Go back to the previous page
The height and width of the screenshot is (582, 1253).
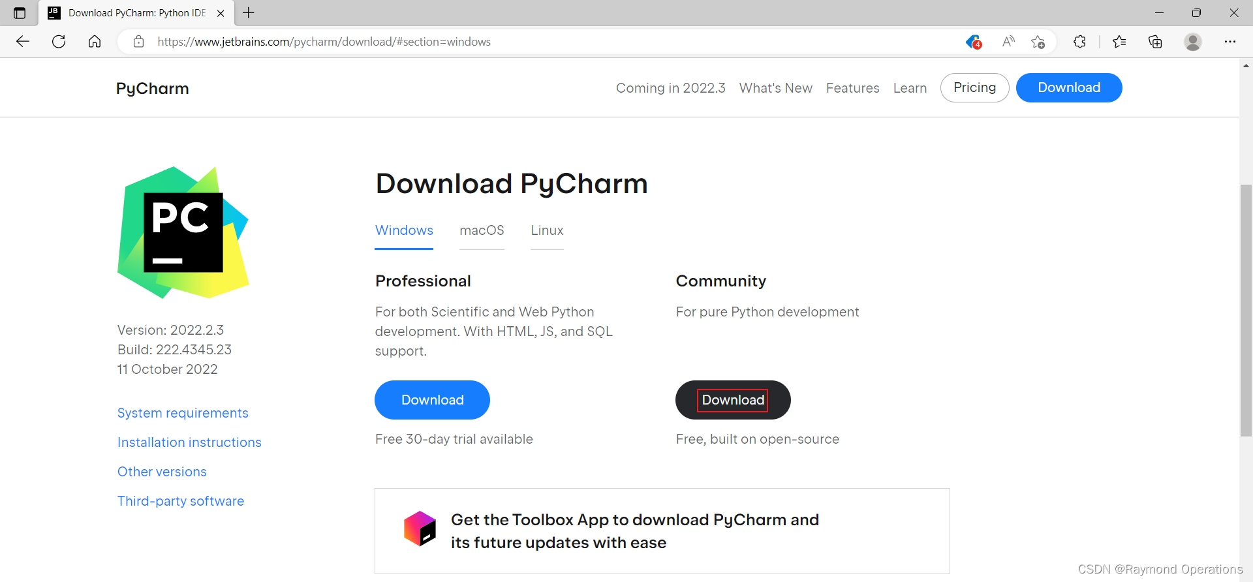tap(23, 42)
